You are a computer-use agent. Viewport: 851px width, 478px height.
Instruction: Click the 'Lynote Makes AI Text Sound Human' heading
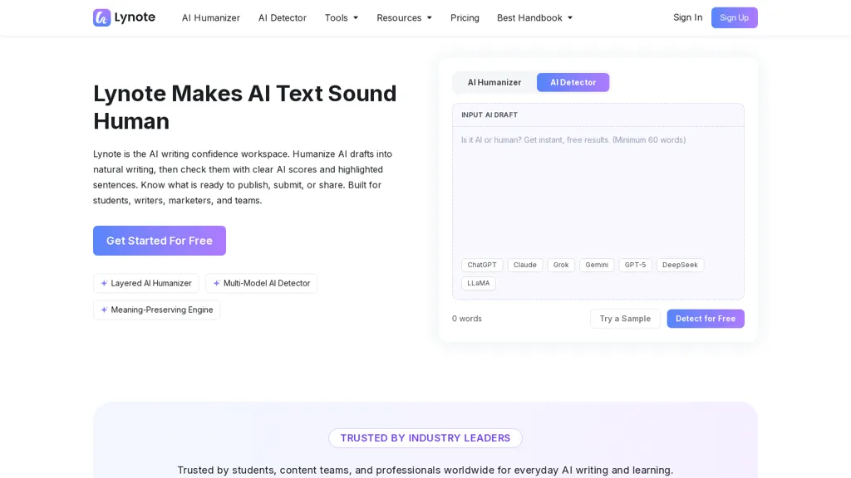245,107
